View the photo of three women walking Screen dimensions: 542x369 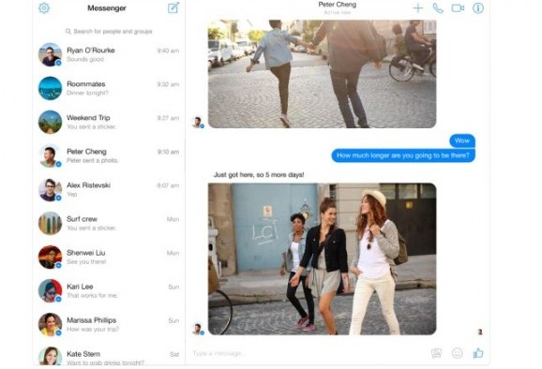click(x=323, y=258)
